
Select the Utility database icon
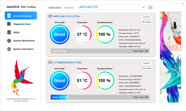click(x=9, y=32)
